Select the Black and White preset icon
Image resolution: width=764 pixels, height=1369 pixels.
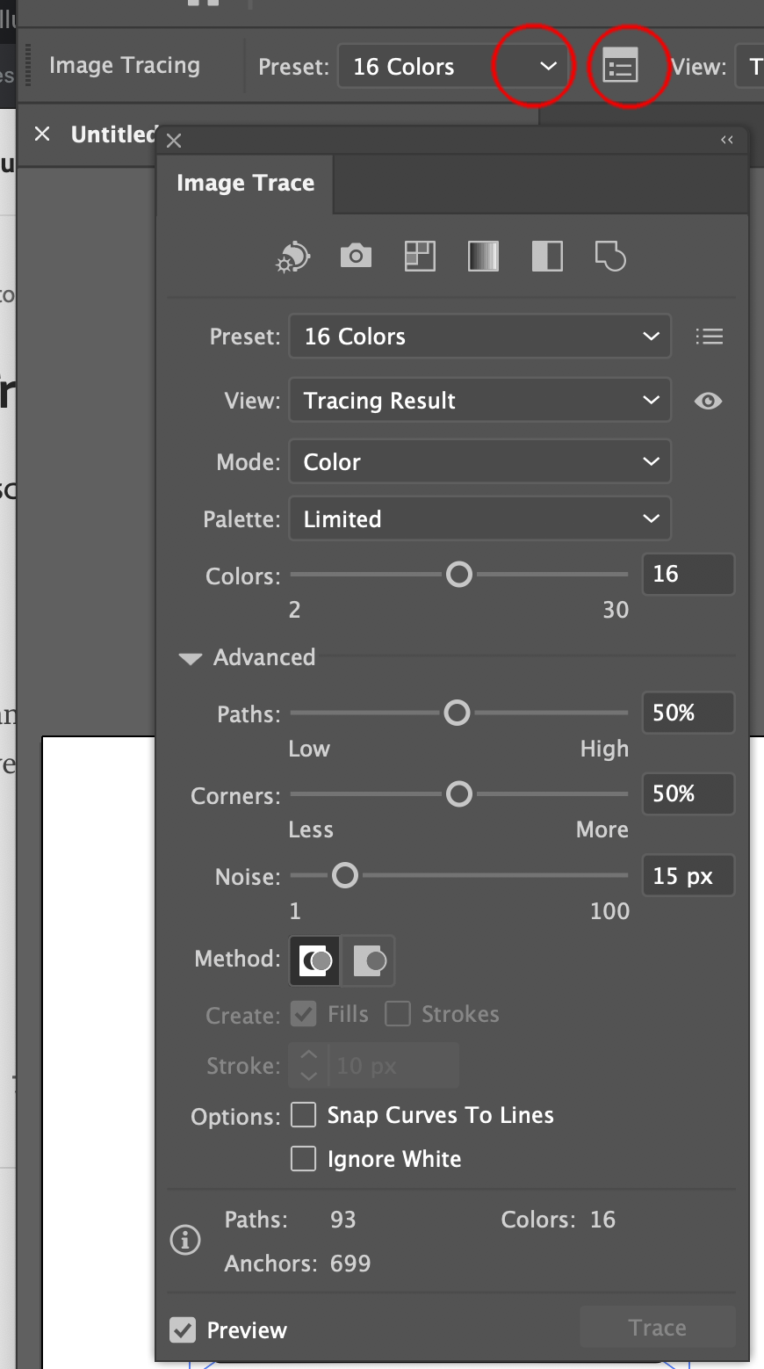[x=546, y=257]
